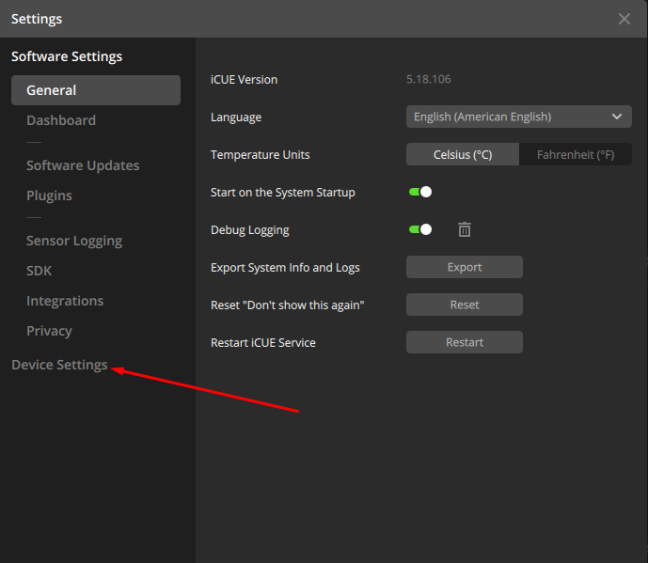Open the General settings tab

96,90
